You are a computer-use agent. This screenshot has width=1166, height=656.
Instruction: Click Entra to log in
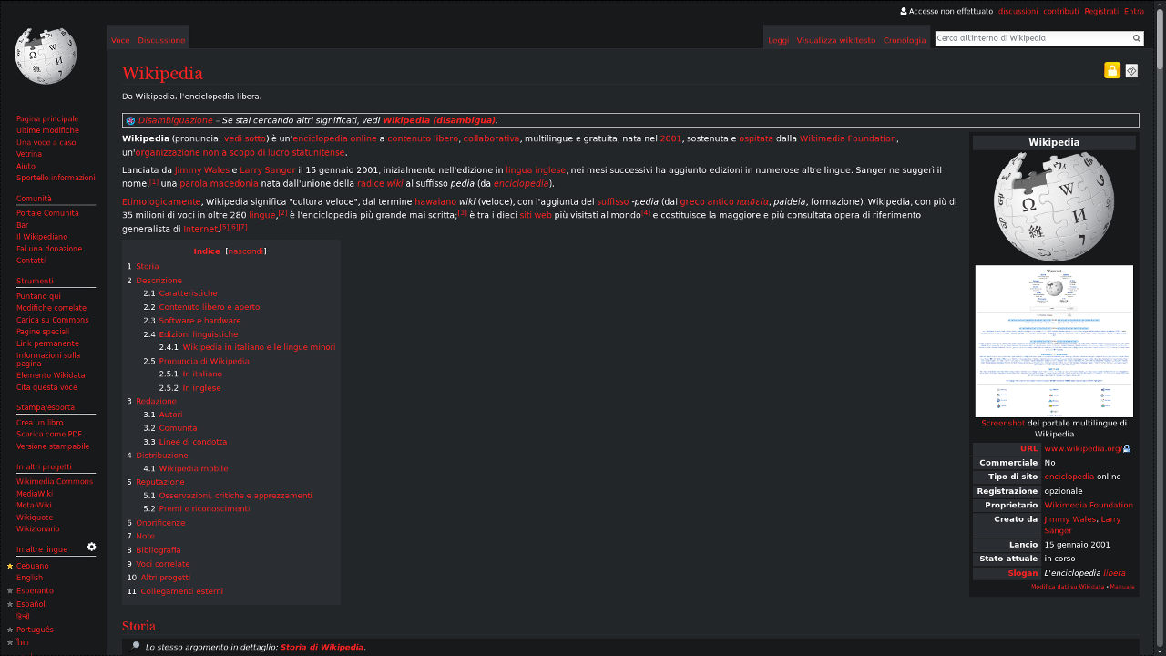click(x=1134, y=11)
